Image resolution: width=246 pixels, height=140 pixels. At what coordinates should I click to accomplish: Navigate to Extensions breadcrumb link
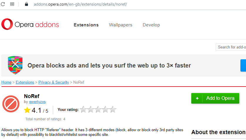(25, 82)
